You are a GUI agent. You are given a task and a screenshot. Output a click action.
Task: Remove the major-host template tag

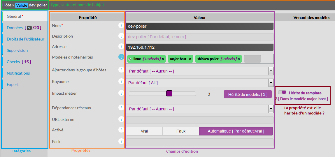pos(190,59)
